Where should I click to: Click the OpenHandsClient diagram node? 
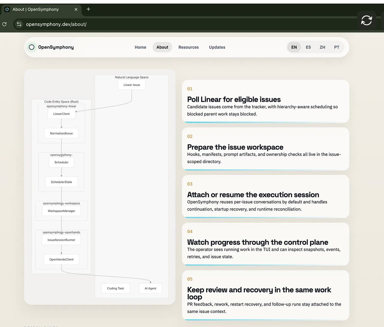point(61,259)
